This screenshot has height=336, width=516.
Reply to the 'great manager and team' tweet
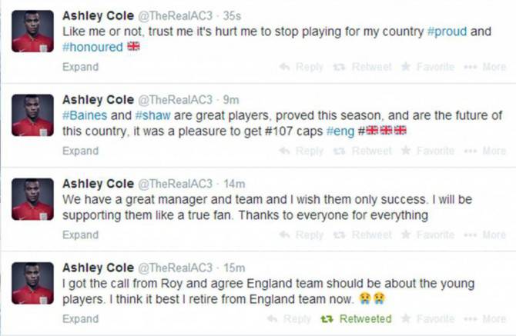pos(301,235)
